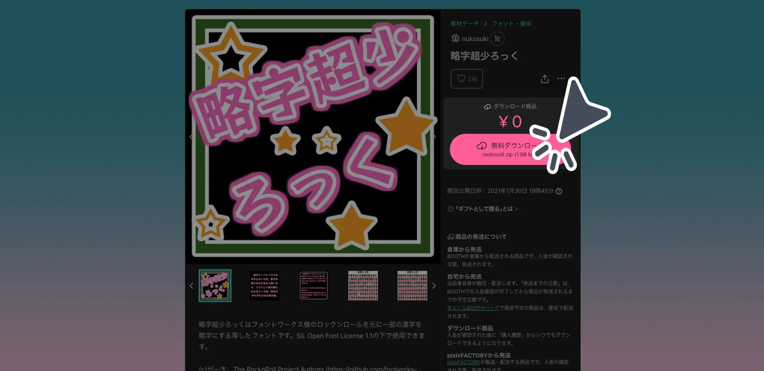
Task: Open the 素材データ breadcrumb link
Action: 464,24
